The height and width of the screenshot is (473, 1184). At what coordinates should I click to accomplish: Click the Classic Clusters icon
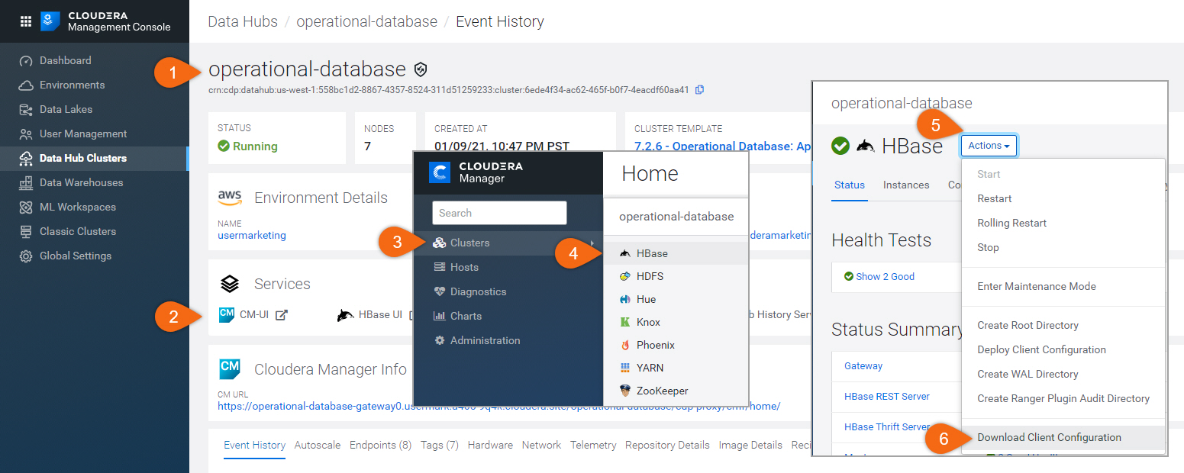26,232
